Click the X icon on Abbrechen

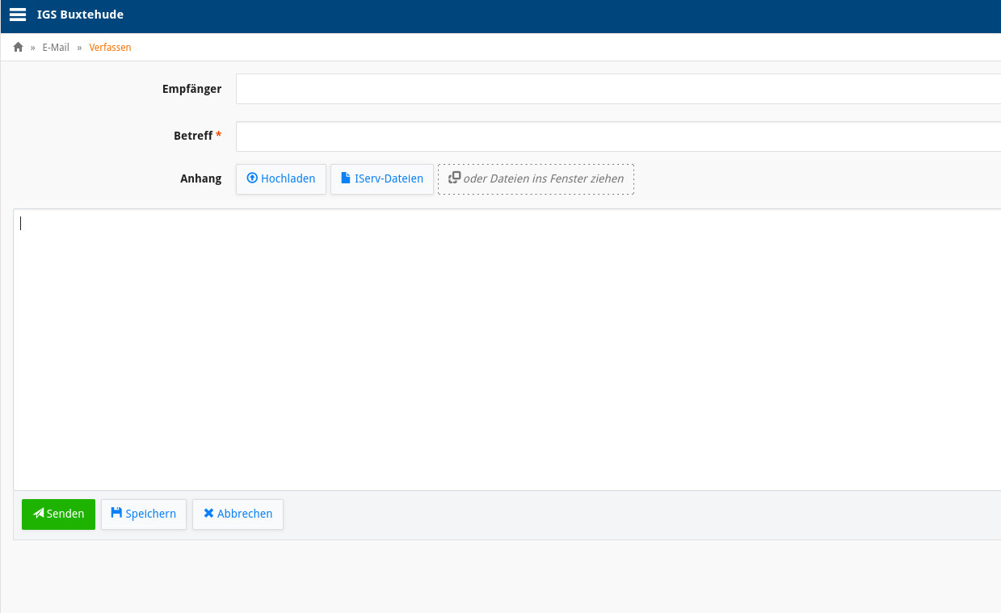pyautogui.click(x=208, y=514)
